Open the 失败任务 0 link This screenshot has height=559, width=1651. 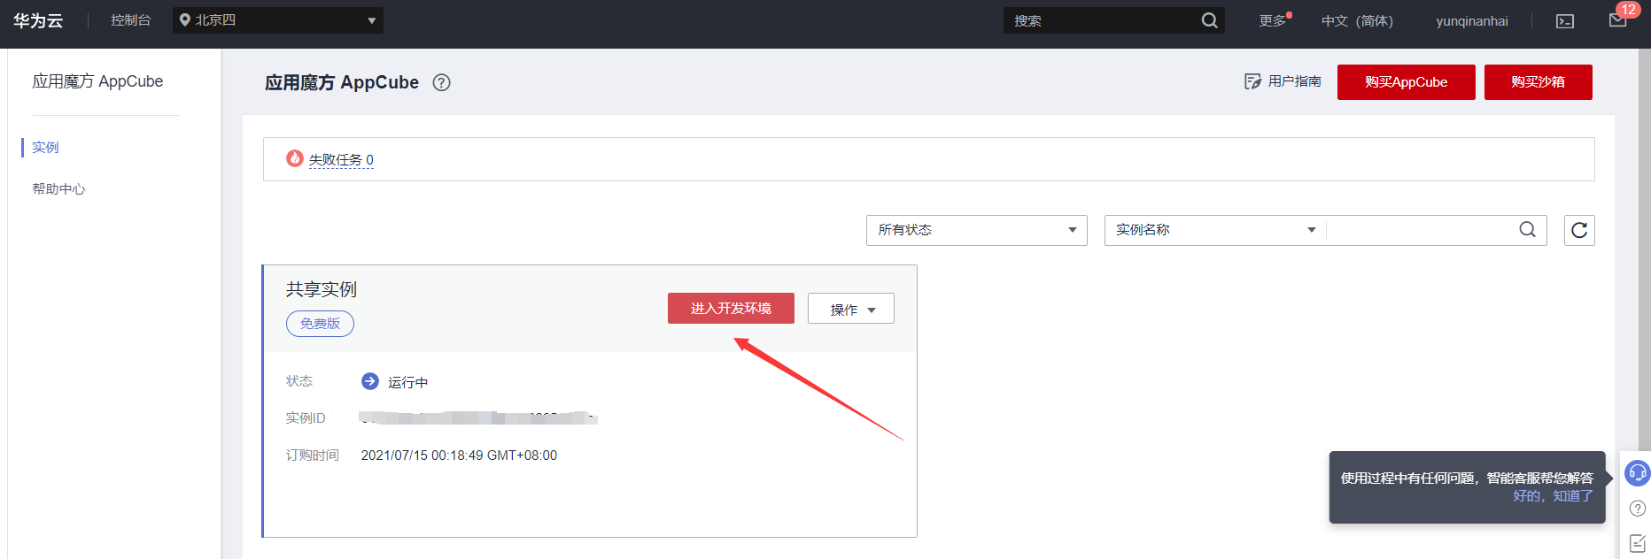point(341,160)
